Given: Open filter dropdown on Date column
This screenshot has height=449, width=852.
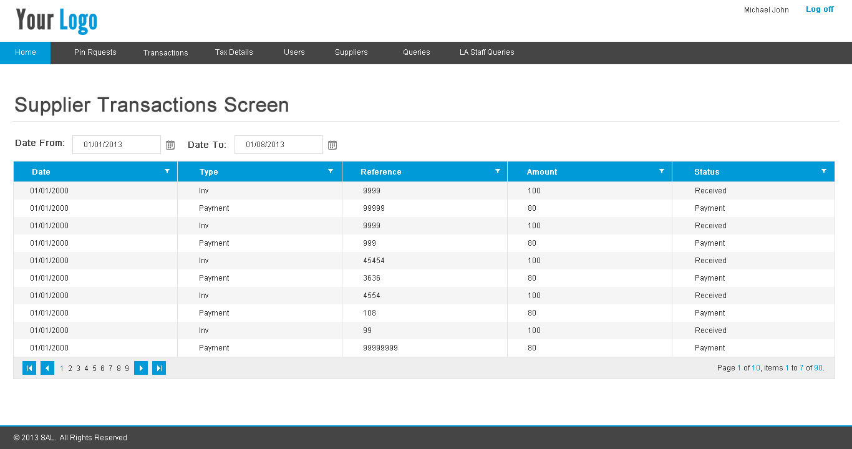Looking at the screenshot, I should point(167,171).
